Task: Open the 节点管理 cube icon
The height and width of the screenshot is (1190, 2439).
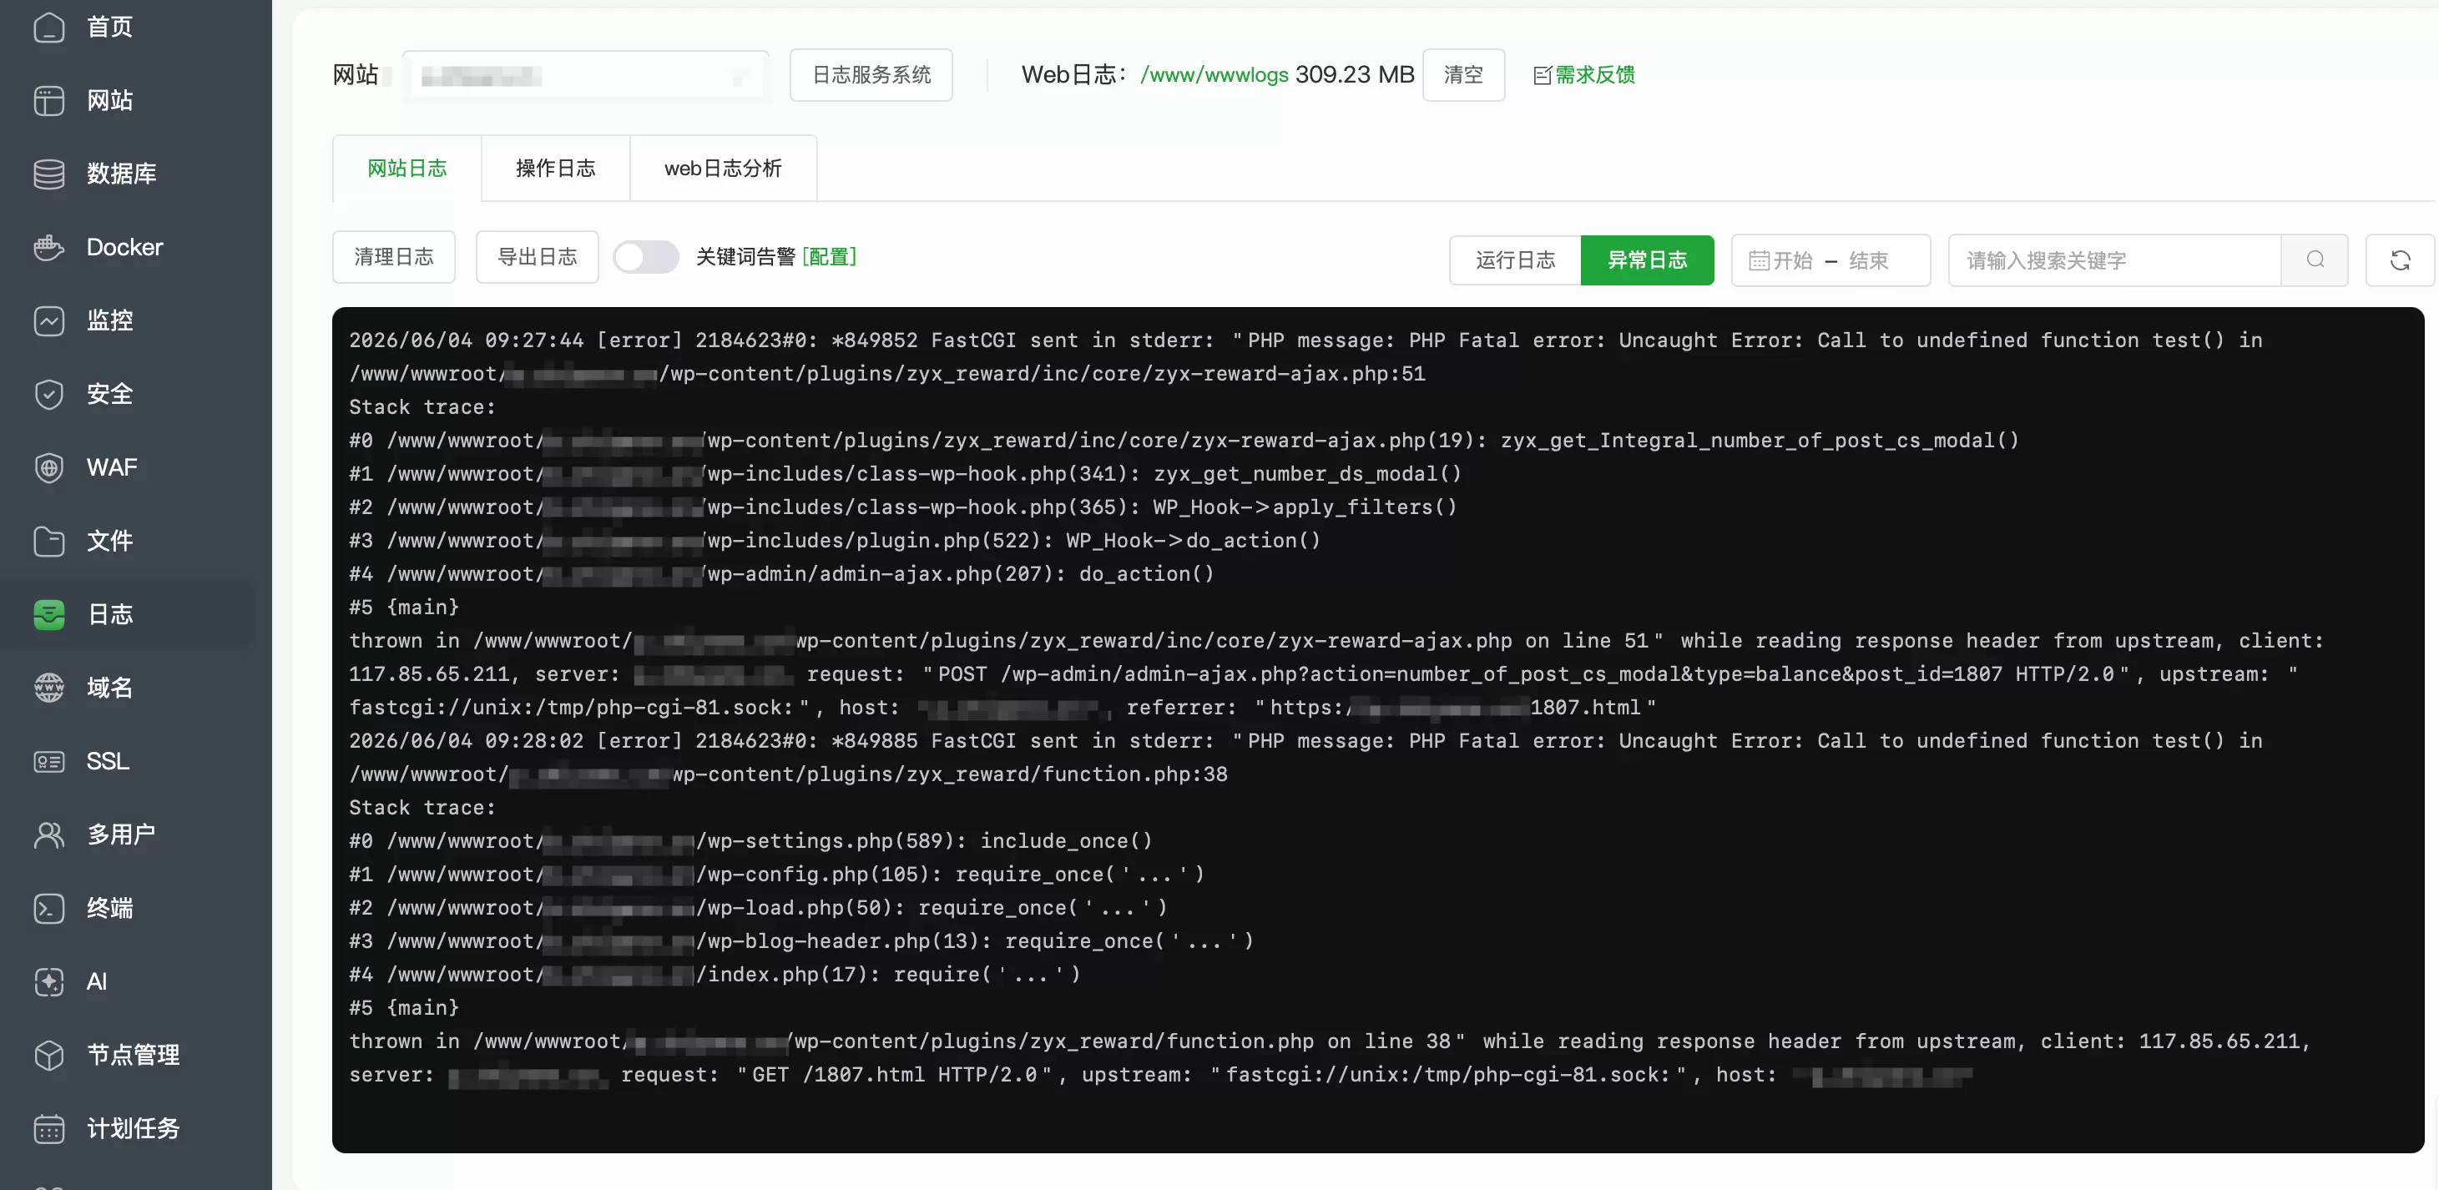Action: click(x=48, y=1055)
